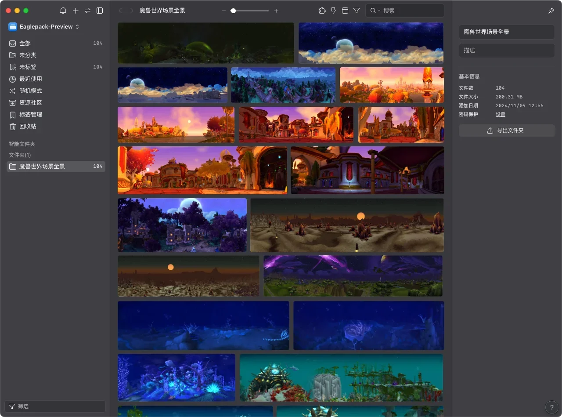Click the thumbnail size slider
The image size is (562, 417).
(250, 11)
